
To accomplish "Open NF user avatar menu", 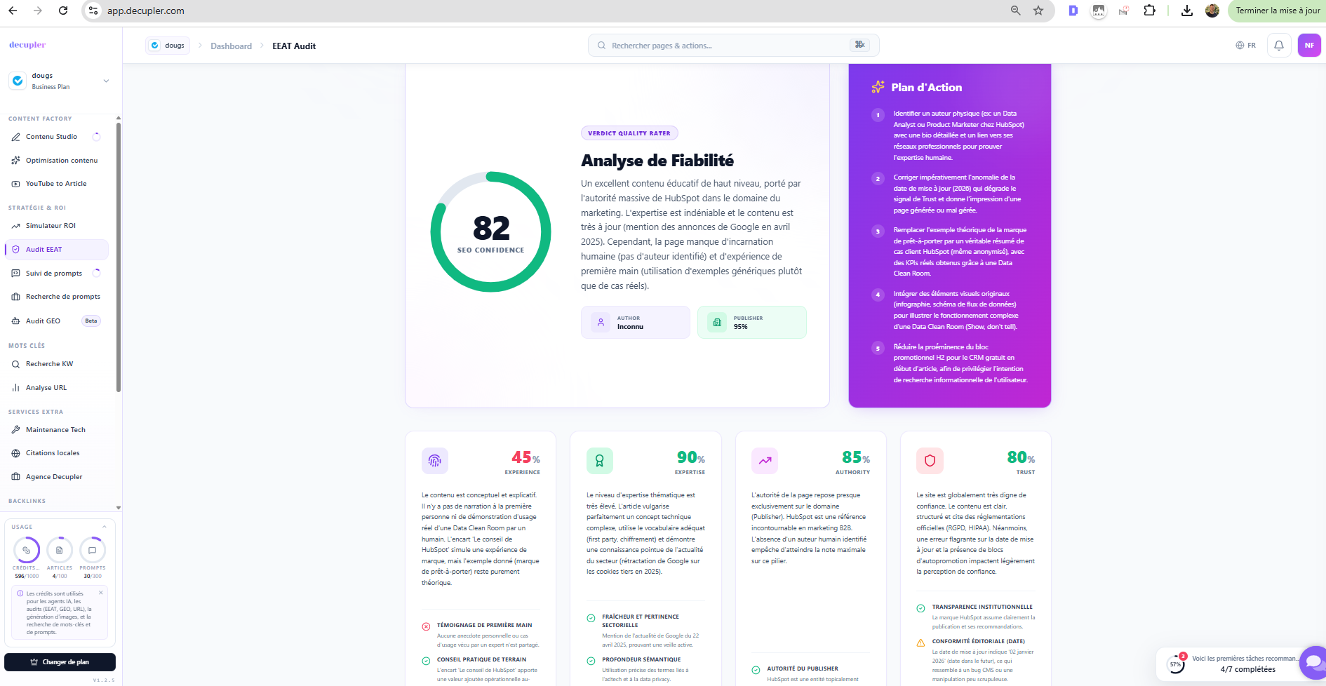I will tap(1309, 46).
